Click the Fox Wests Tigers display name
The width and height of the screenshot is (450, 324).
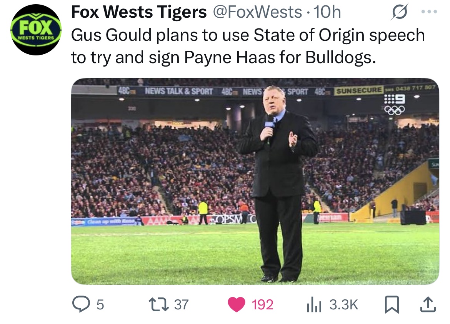coord(138,12)
